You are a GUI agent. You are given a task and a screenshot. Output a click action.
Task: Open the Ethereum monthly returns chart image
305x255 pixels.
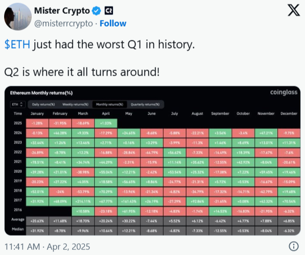[x=152, y=160]
